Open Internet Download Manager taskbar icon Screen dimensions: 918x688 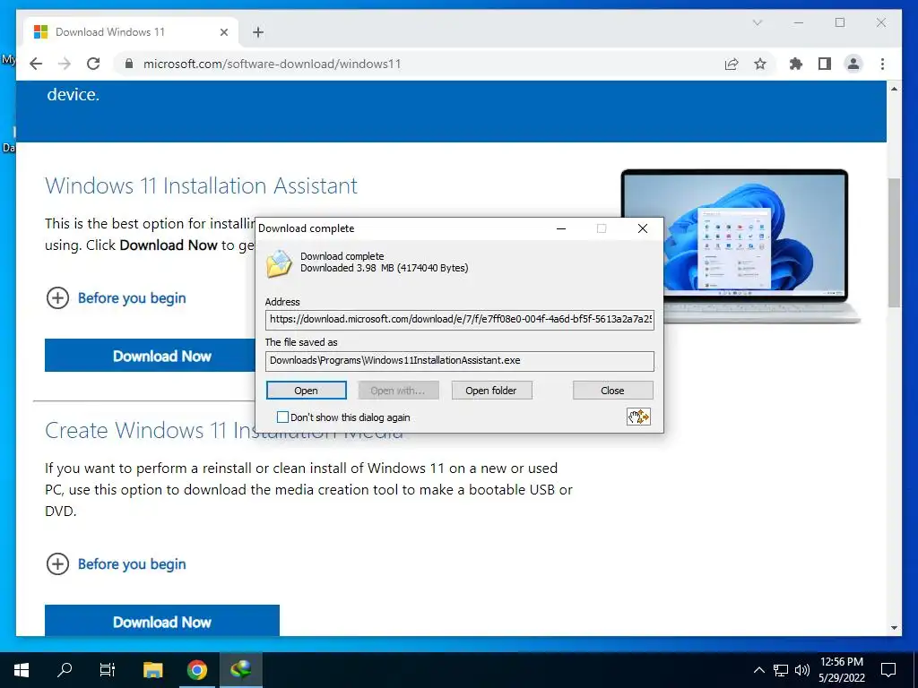click(x=240, y=670)
